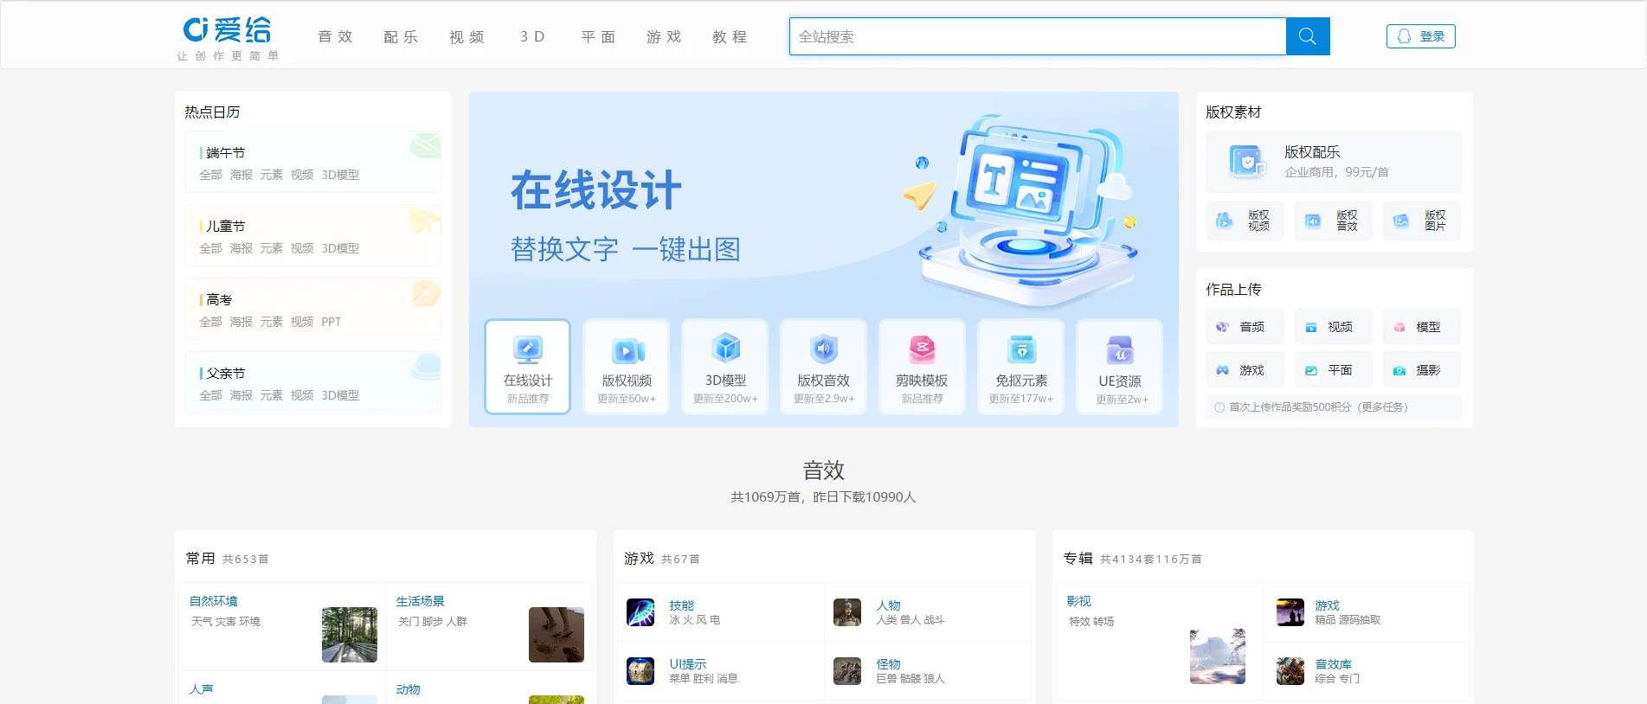Click the search magnifier button

click(x=1308, y=36)
